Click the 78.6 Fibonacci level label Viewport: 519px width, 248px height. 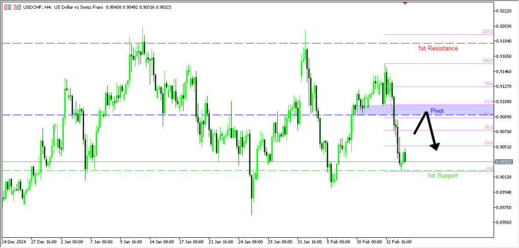488,84
